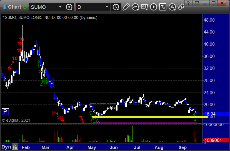This screenshot has height=151, width=230.
Task: Open the studies chart-line icon
Action: point(135,7)
